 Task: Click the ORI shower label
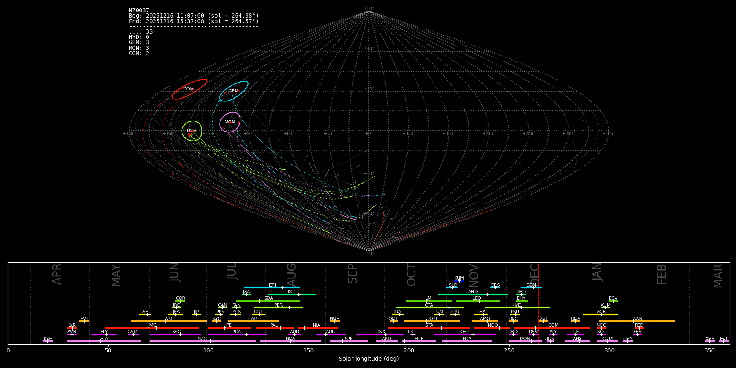(433, 319)
